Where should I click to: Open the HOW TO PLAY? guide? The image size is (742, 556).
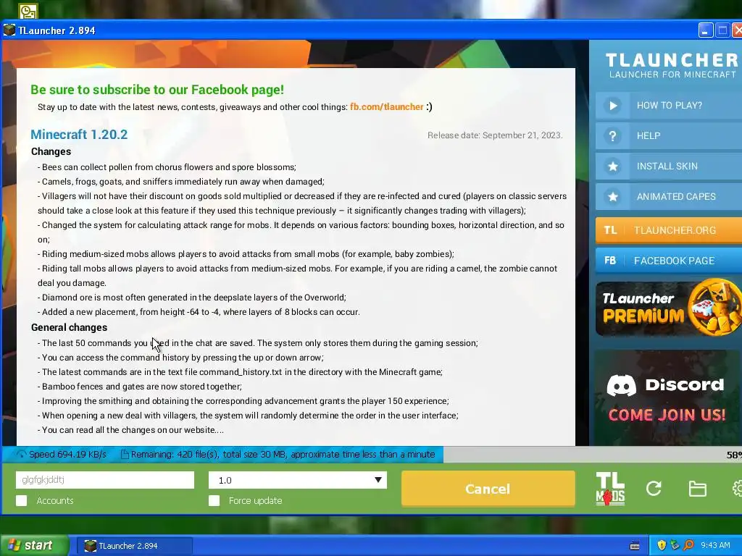click(x=669, y=106)
